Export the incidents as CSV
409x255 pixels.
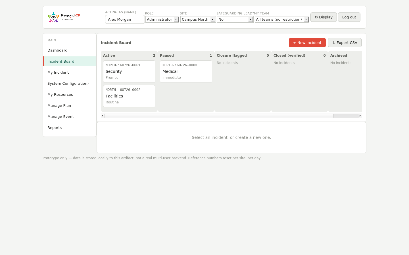(345, 43)
